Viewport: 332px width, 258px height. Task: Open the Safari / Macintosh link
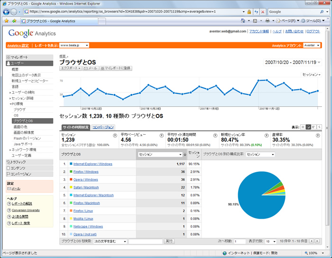click(86, 187)
